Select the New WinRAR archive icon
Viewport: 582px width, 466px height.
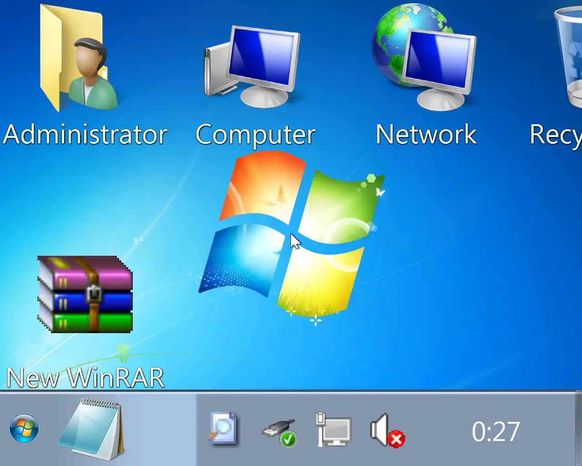tap(85, 294)
